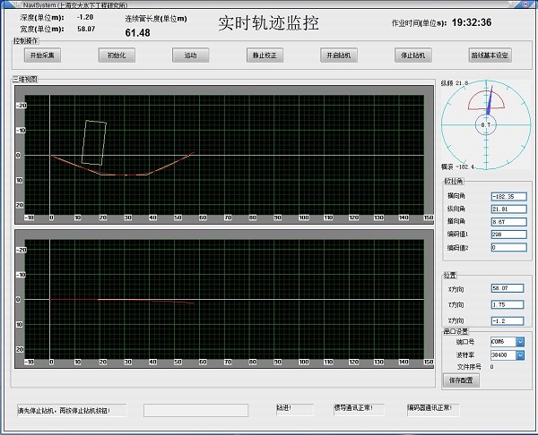Start the drill with 开启钻机

334,55
